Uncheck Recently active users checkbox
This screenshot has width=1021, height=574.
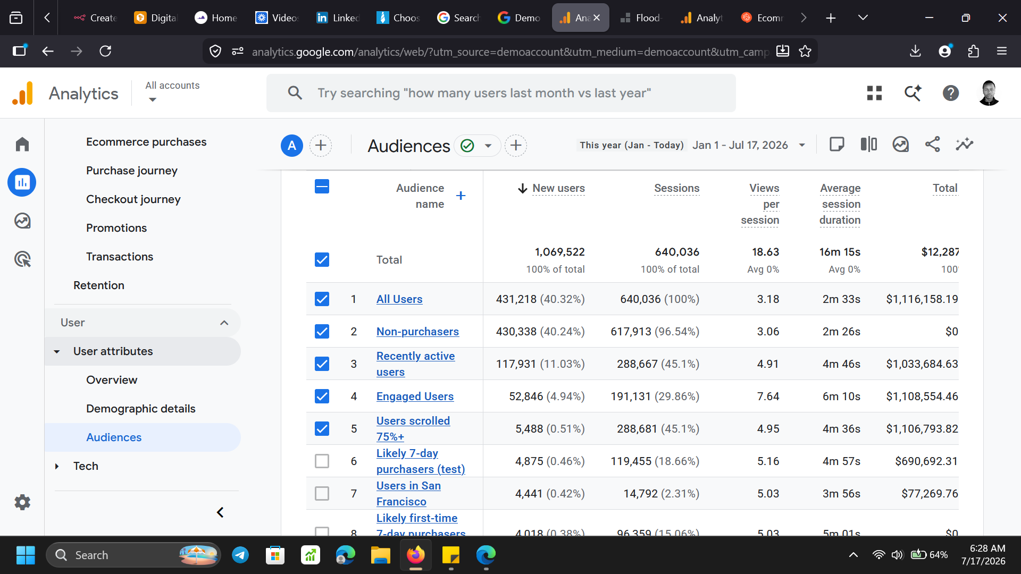[x=322, y=364]
